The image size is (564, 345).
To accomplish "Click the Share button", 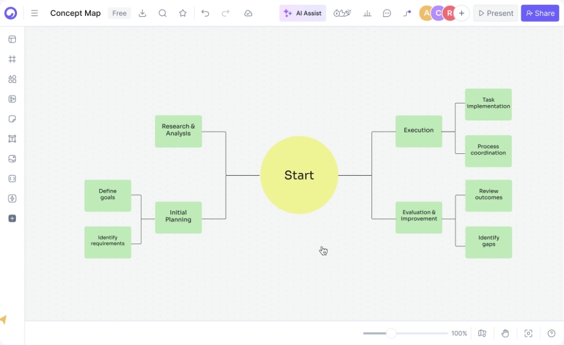I will (x=540, y=13).
